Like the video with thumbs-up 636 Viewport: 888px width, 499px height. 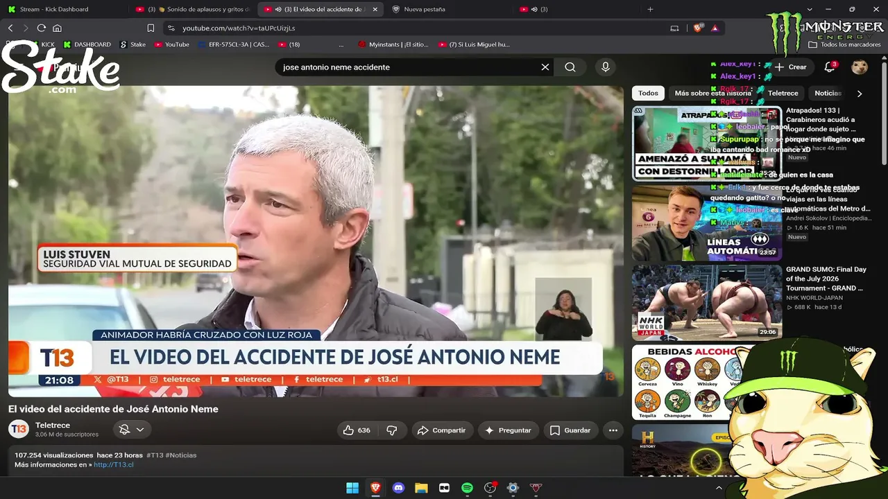click(357, 430)
